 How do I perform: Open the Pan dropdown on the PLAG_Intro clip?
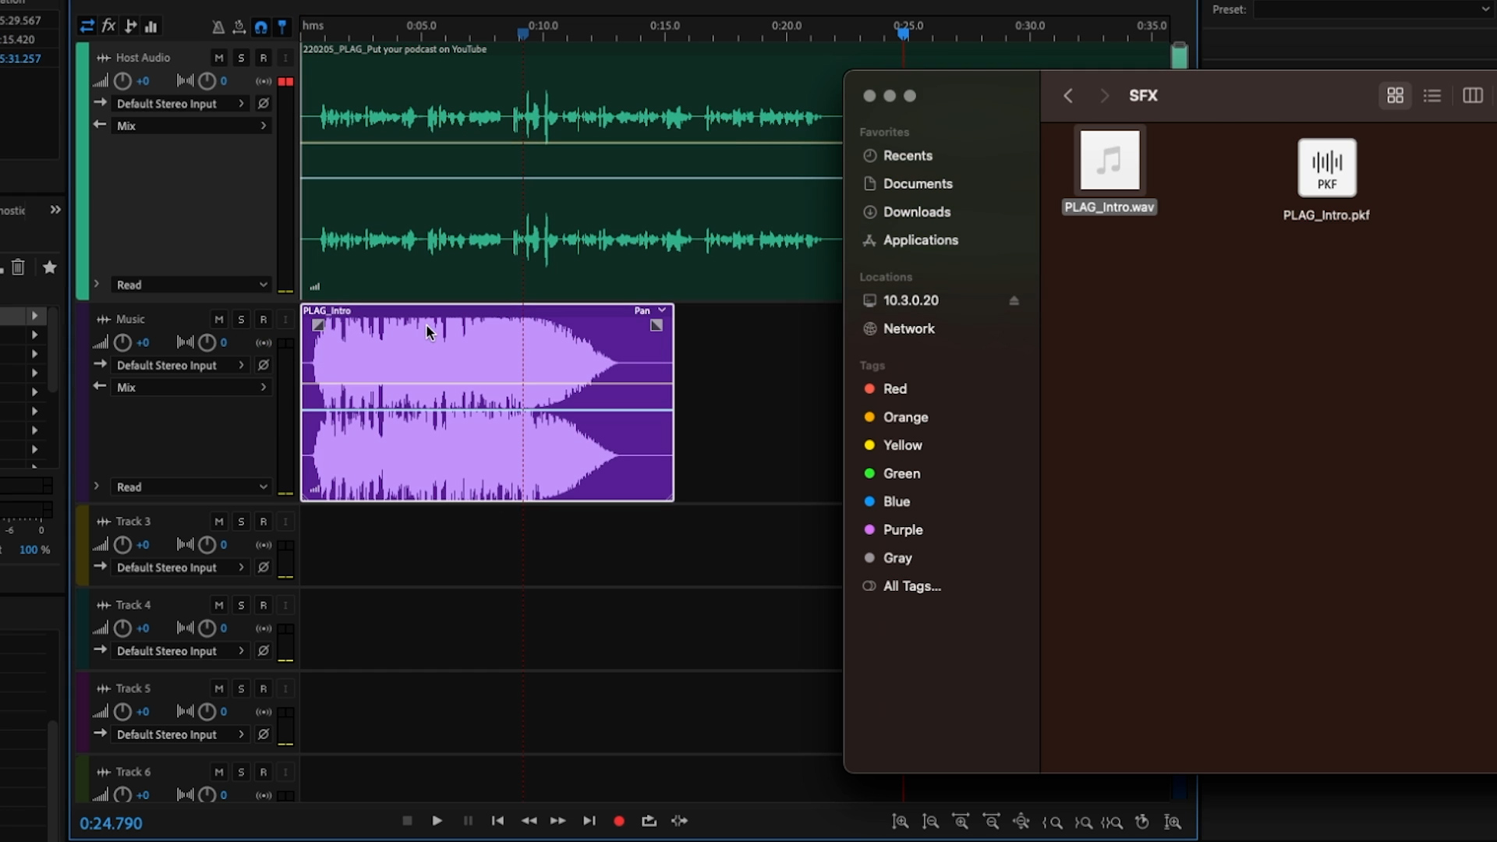652,310
